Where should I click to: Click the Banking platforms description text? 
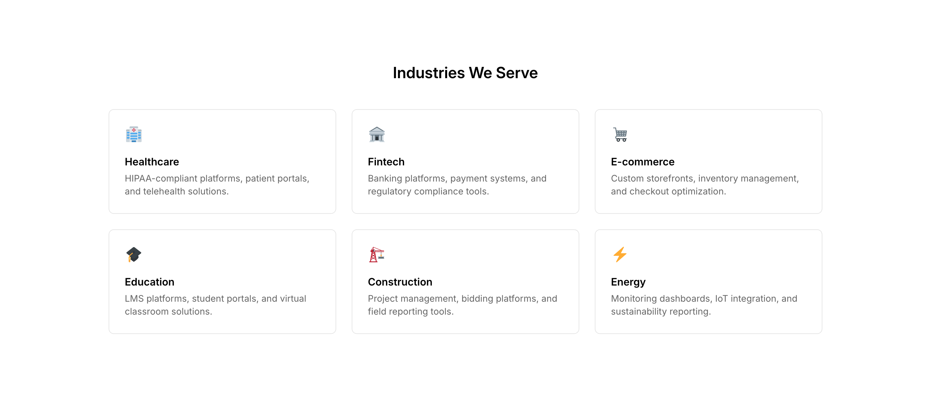(x=457, y=185)
